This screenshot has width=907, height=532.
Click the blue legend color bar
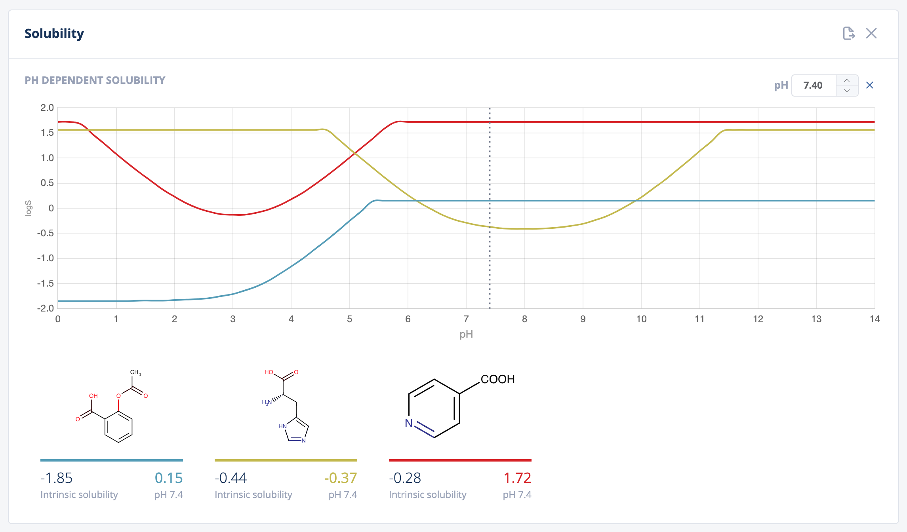point(112,460)
